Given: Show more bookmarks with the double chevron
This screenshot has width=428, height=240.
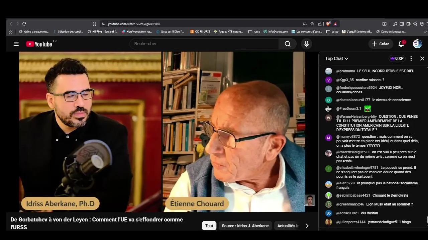Looking at the screenshot, I should [x=425, y=32].
